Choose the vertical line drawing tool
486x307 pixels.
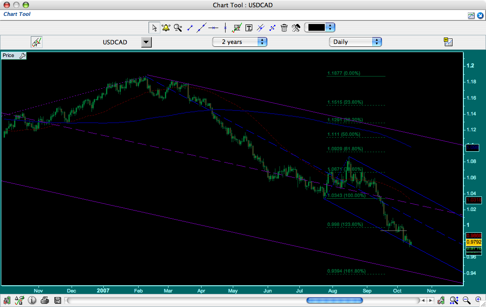(x=225, y=28)
